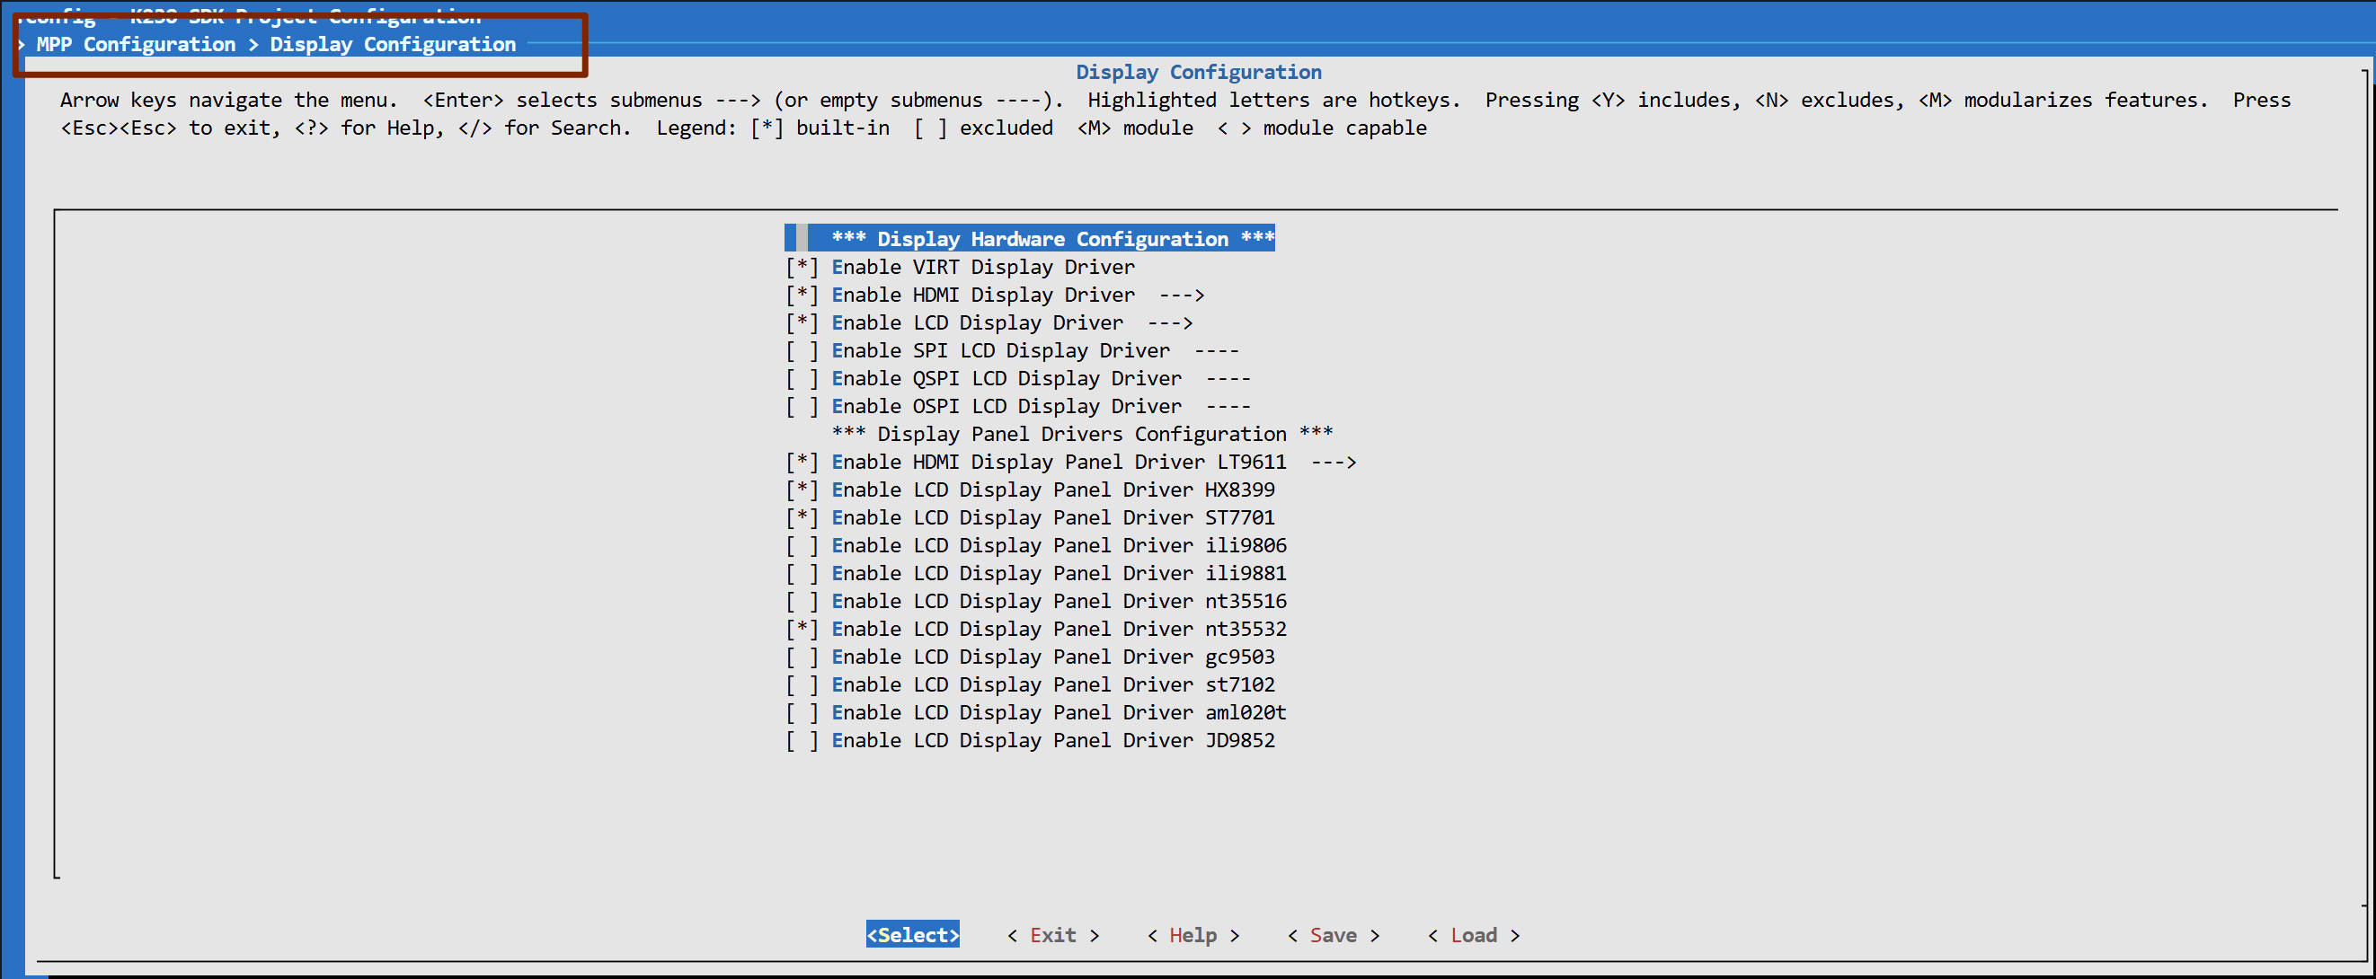The width and height of the screenshot is (2376, 979).
Task: Toggle Enable QSPI LCD Display Driver
Action: click(x=802, y=379)
